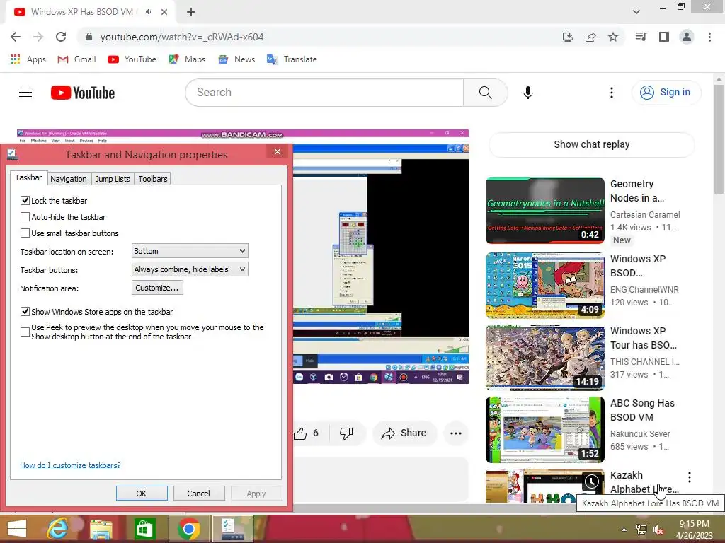Viewport: 725px width, 543px height.
Task: Toggle Lock the taskbar checkbox
Action: (25, 200)
